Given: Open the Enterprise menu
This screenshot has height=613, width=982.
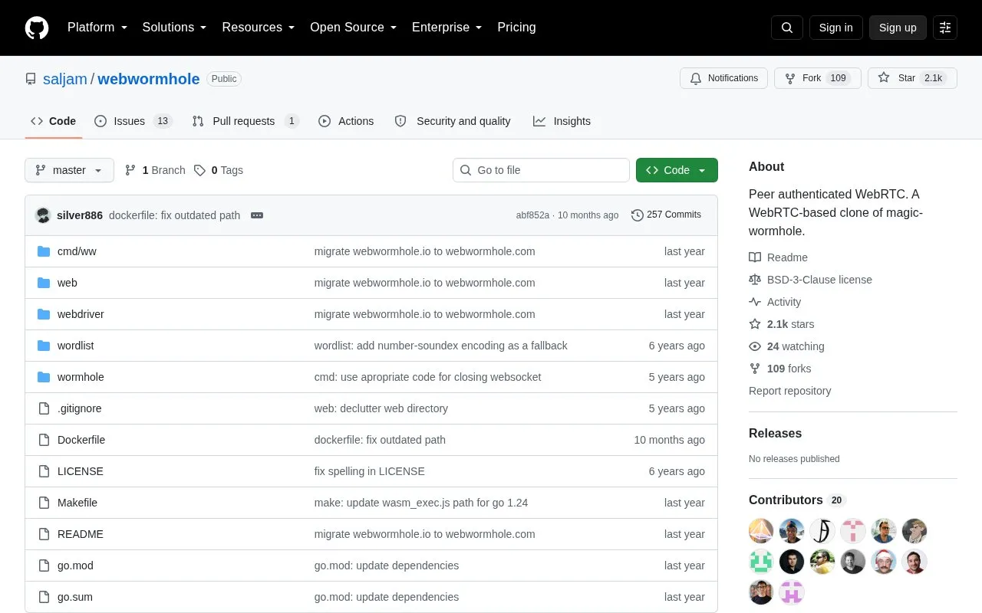Looking at the screenshot, I should coord(447,28).
